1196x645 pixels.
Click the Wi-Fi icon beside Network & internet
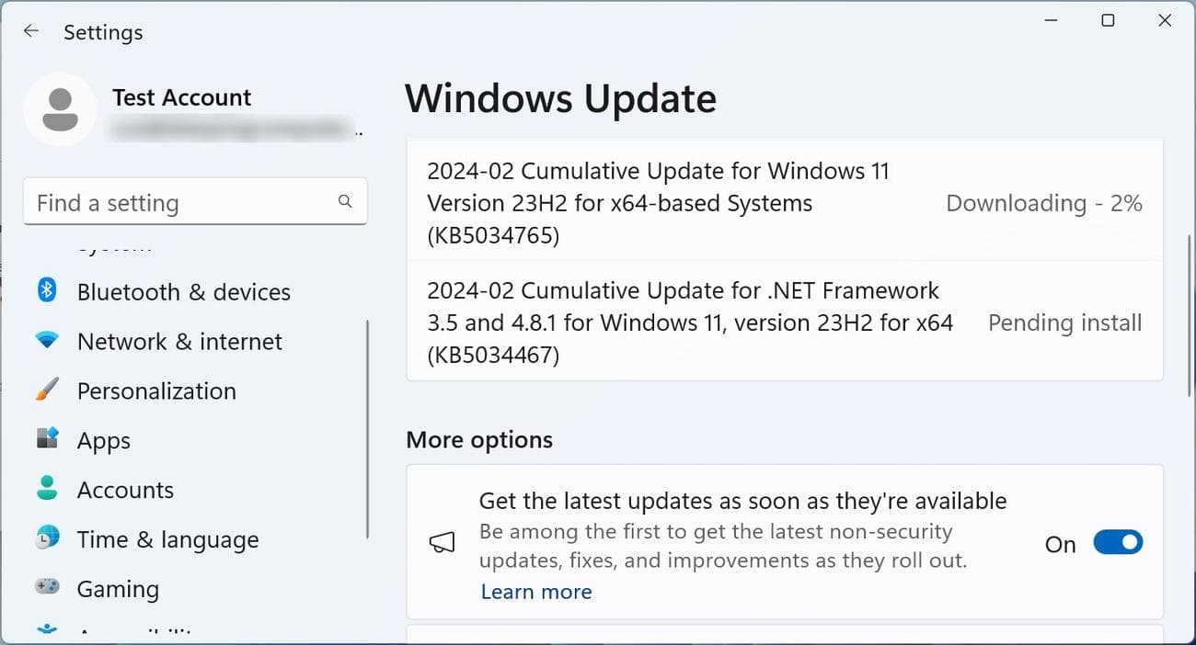coord(47,341)
